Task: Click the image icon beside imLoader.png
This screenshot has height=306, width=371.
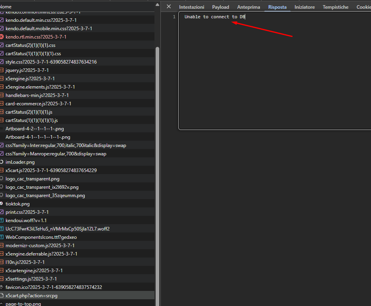Action: click(2, 162)
